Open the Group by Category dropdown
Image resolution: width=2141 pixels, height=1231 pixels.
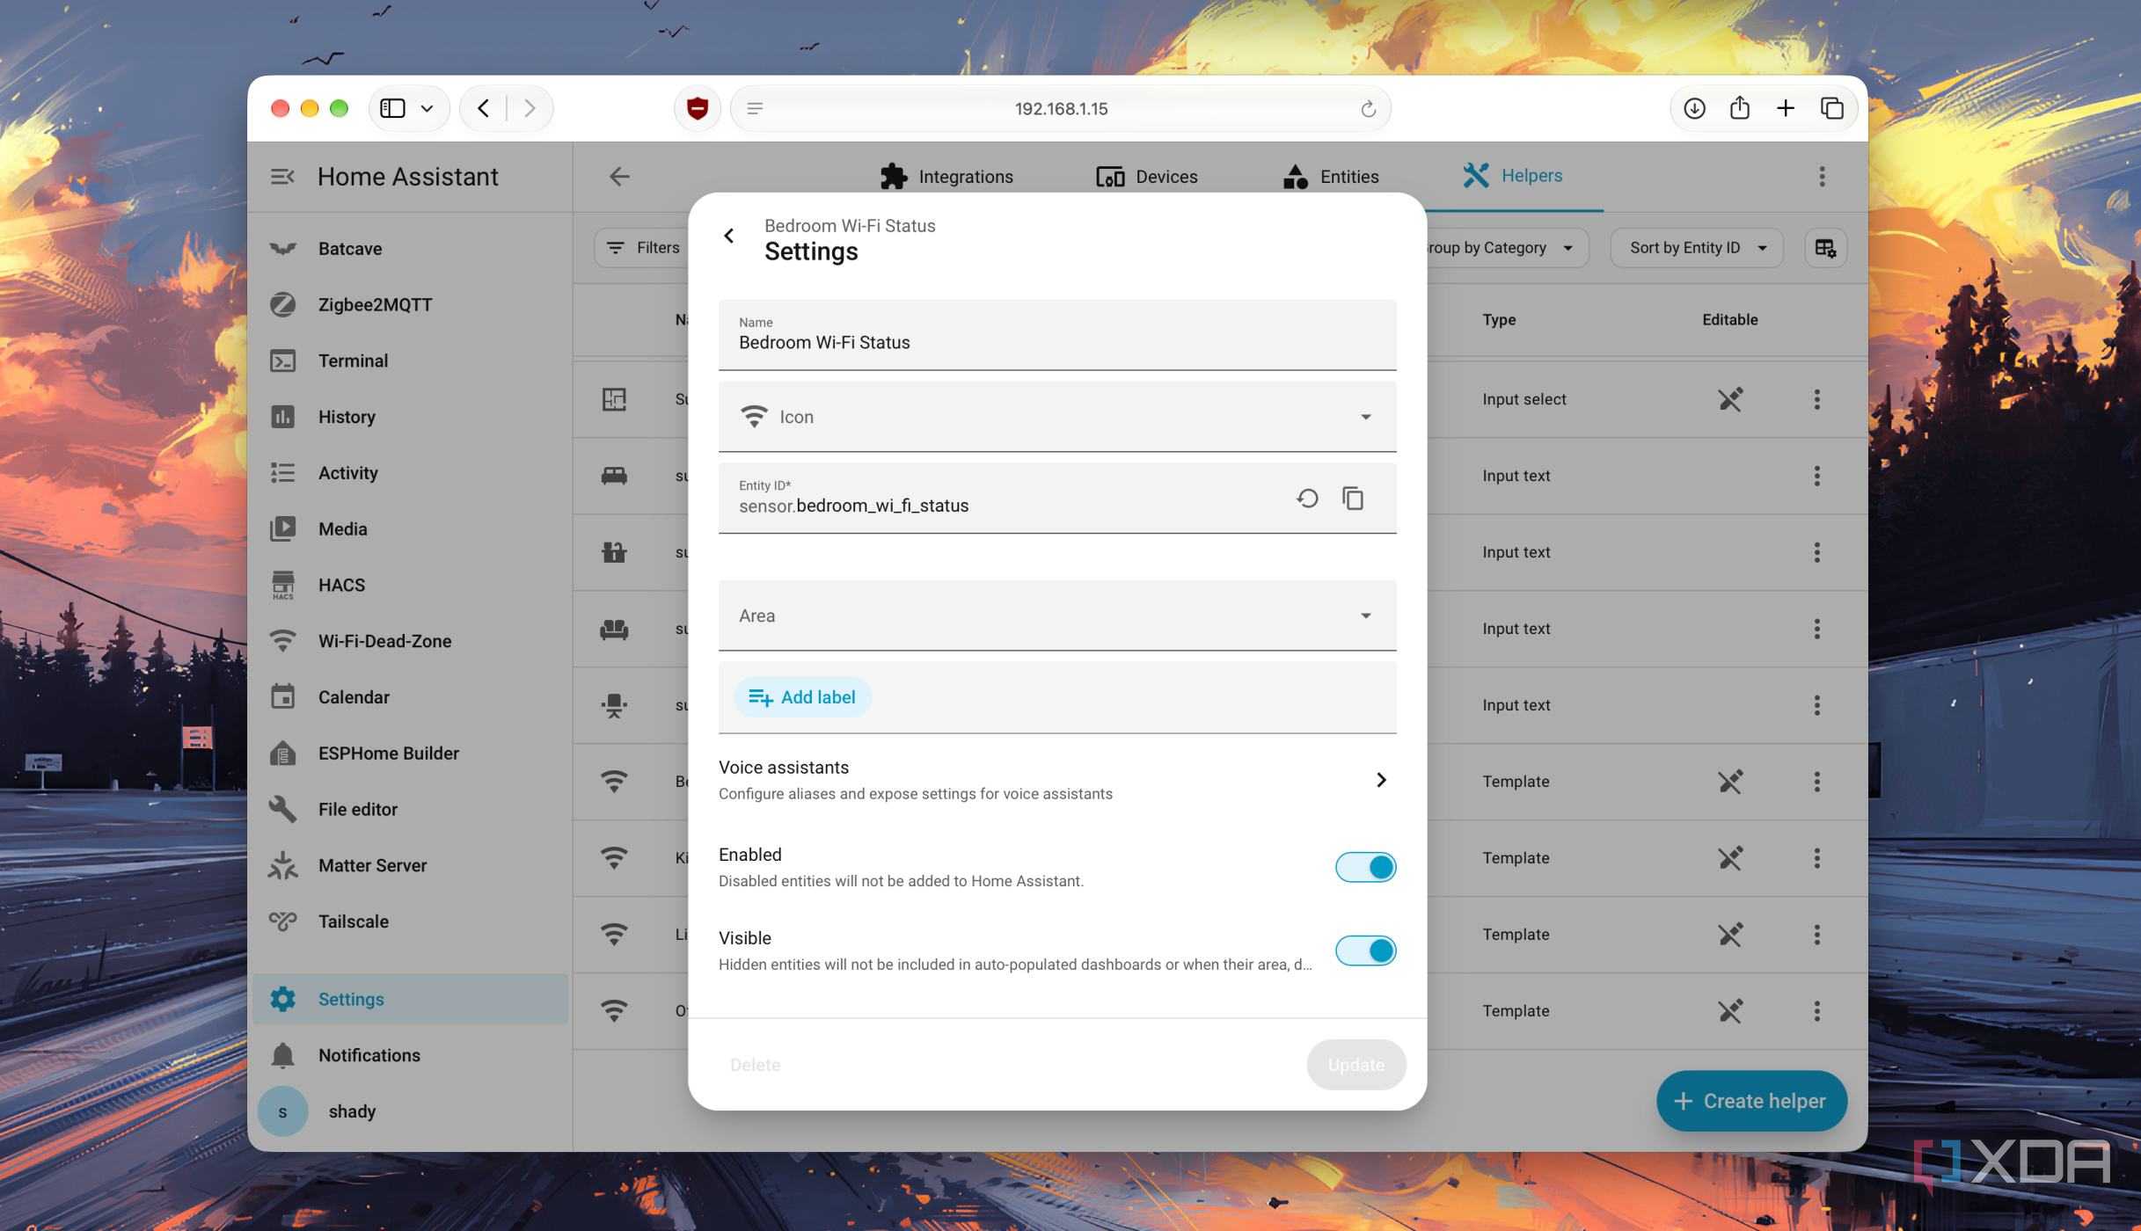pyautogui.click(x=1504, y=248)
